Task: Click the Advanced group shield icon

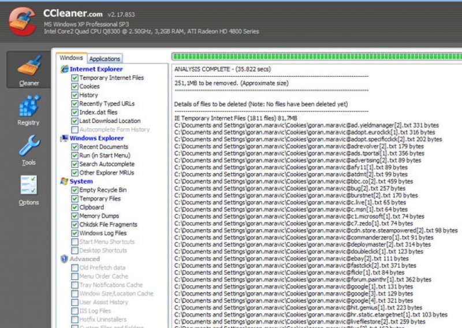Action: (x=64, y=259)
